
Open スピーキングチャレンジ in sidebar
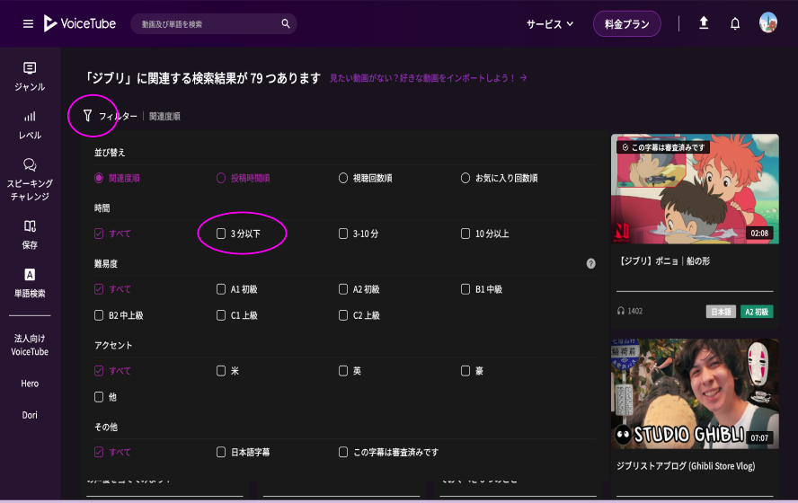(x=30, y=180)
